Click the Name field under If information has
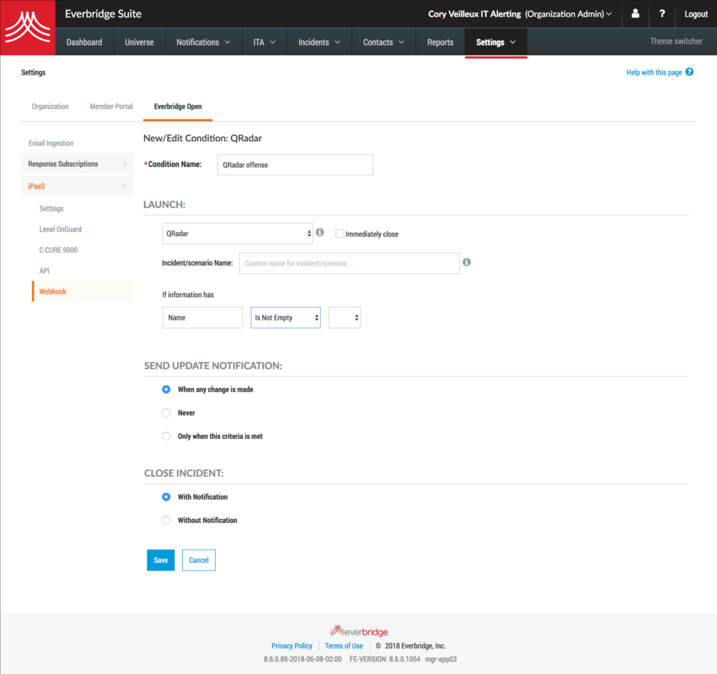Image resolution: width=717 pixels, height=674 pixels. 202,318
